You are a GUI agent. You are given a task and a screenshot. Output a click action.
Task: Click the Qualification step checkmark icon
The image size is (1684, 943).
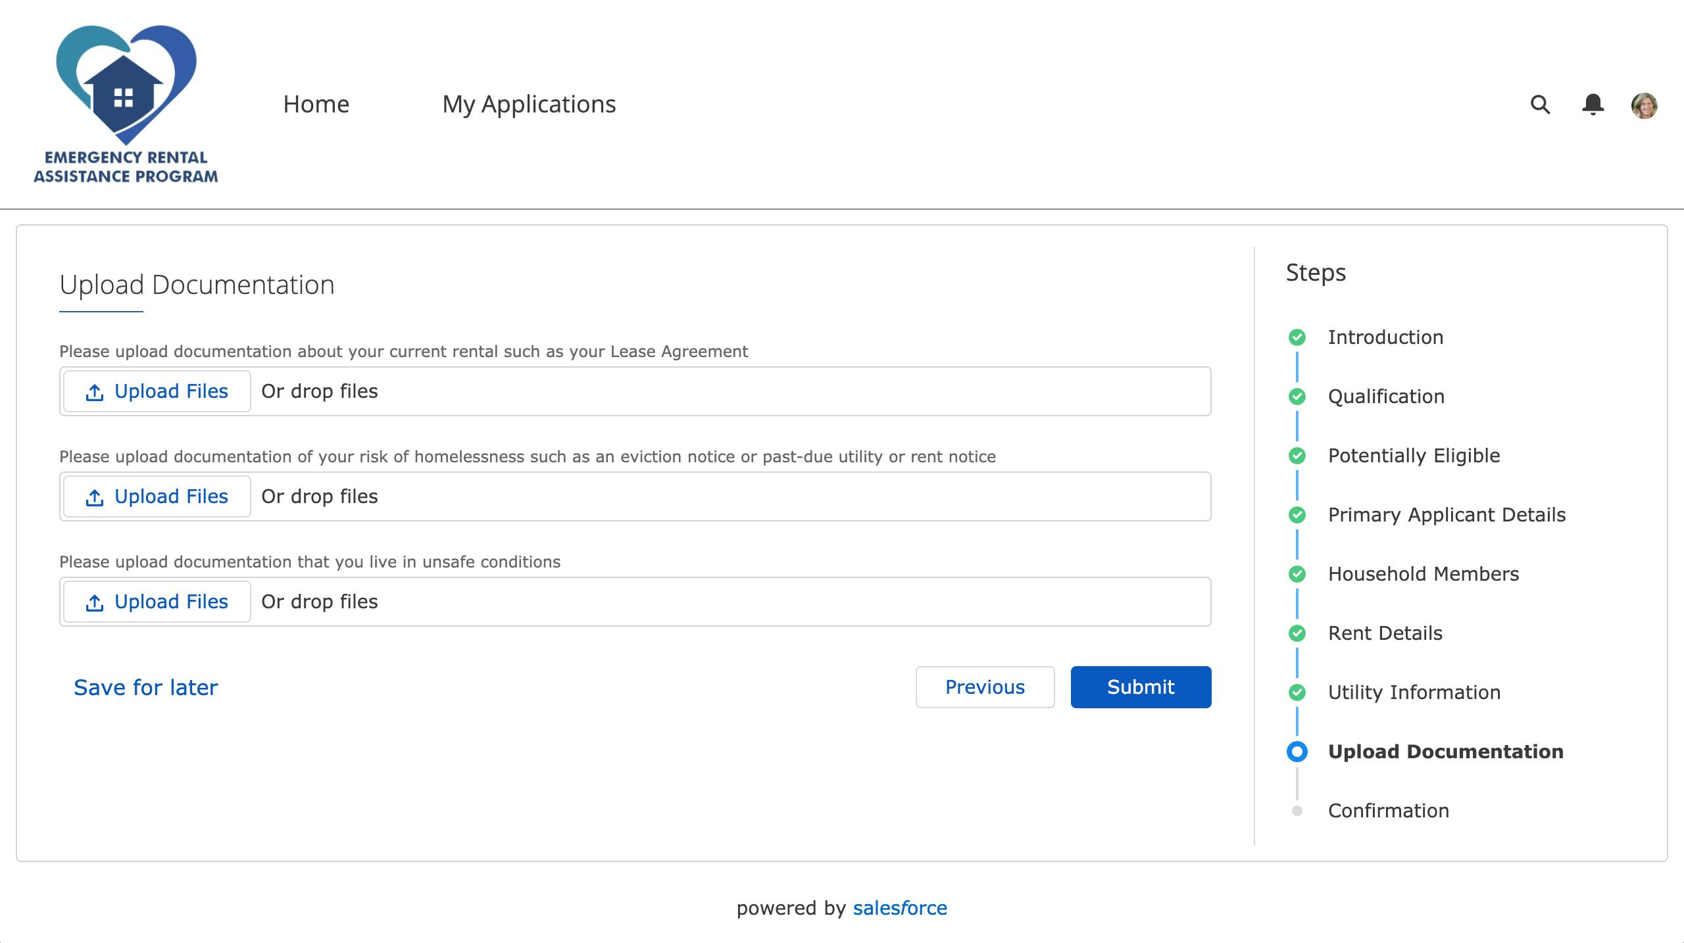point(1297,397)
